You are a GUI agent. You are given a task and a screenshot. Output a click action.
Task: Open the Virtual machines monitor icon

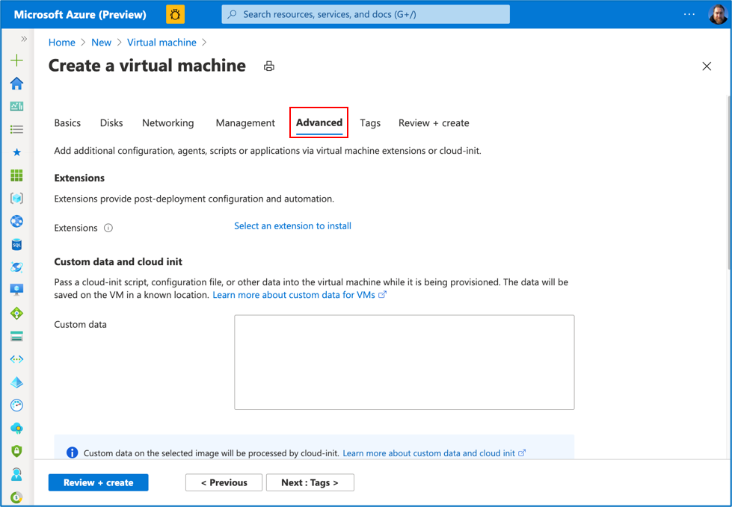point(16,290)
